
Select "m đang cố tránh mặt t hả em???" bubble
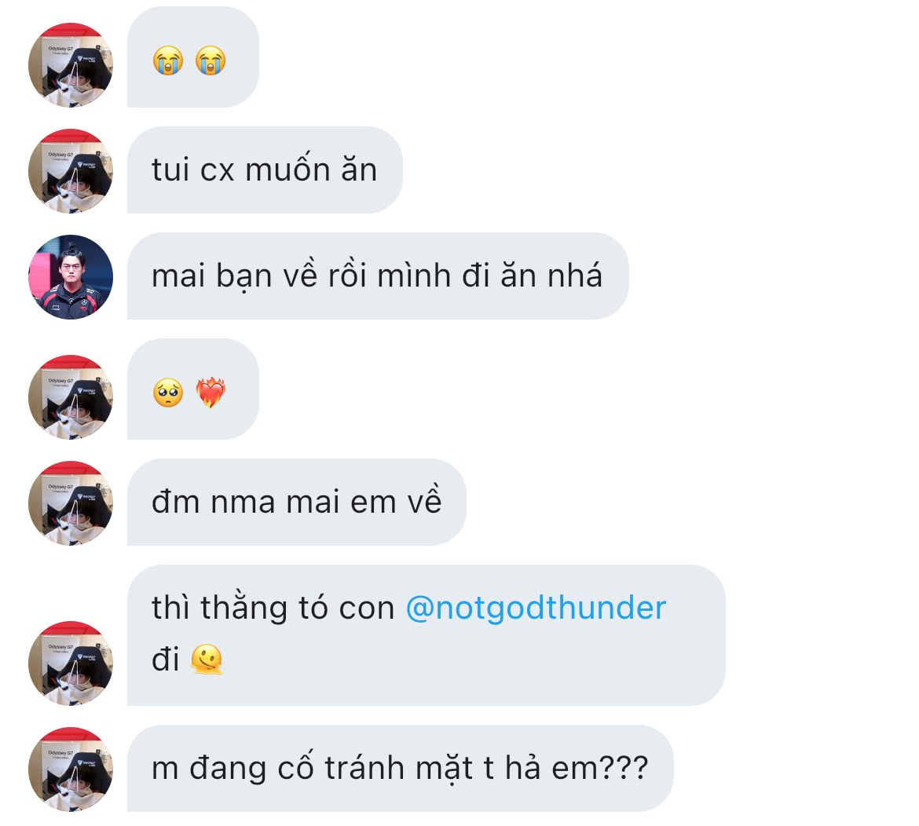coord(401,768)
